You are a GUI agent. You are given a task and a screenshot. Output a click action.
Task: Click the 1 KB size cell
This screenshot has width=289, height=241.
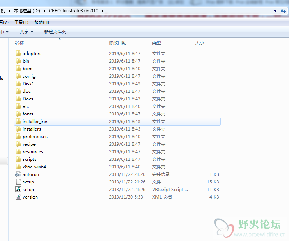pos(214,174)
